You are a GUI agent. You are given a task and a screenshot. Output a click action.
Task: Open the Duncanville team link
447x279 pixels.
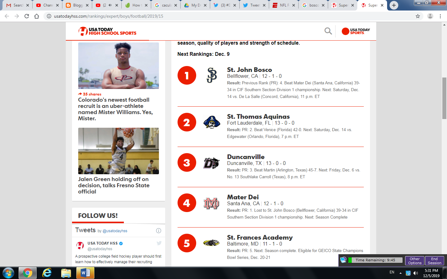coord(246,157)
